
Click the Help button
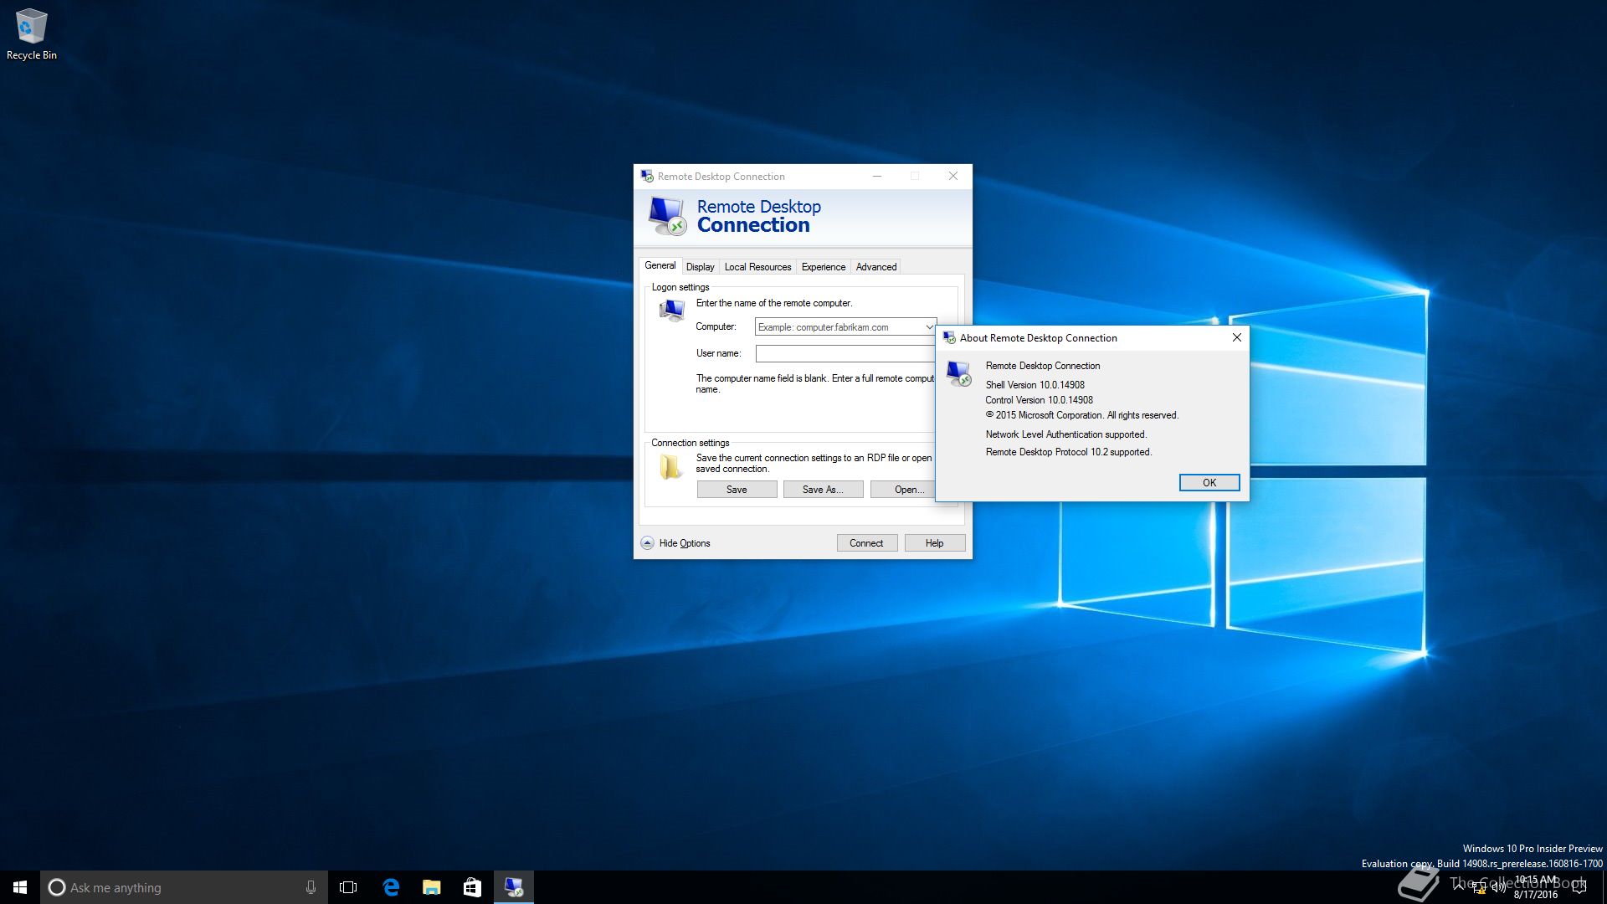934,543
